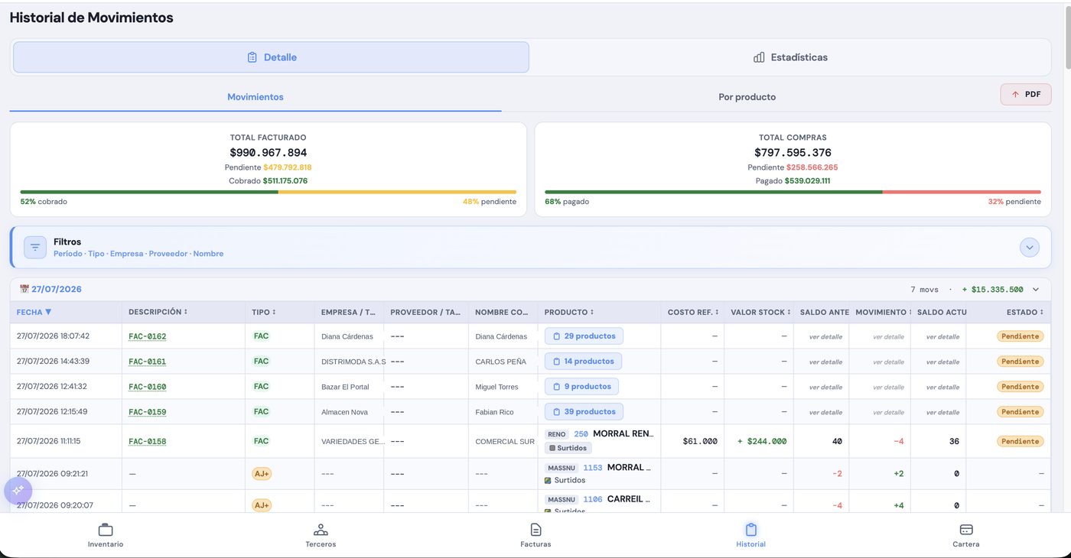The width and height of the screenshot is (1071, 558).
Task: Select the Historial clipboard icon
Action: pos(750,530)
